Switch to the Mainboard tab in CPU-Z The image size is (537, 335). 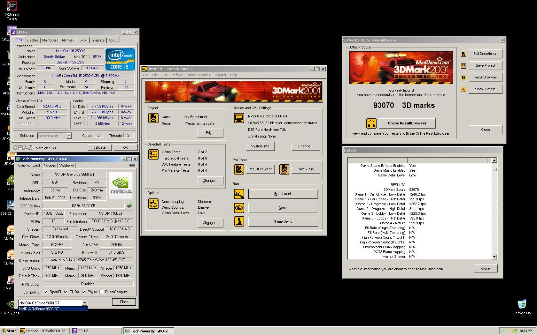click(x=50, y=40)
